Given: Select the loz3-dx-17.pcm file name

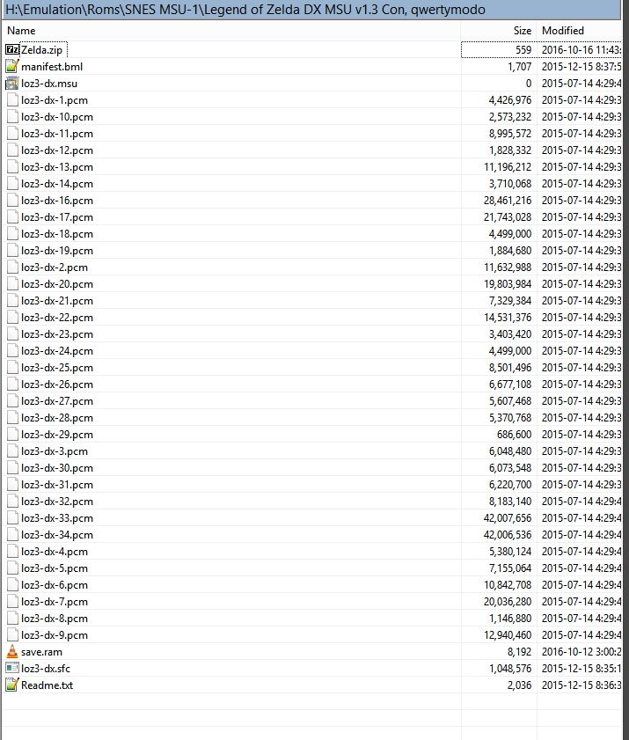Looking at the screenshot, I should point(57,217).
